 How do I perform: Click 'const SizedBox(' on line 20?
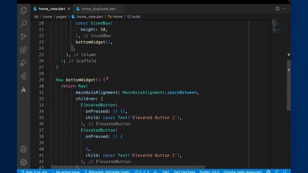point(94,23)
